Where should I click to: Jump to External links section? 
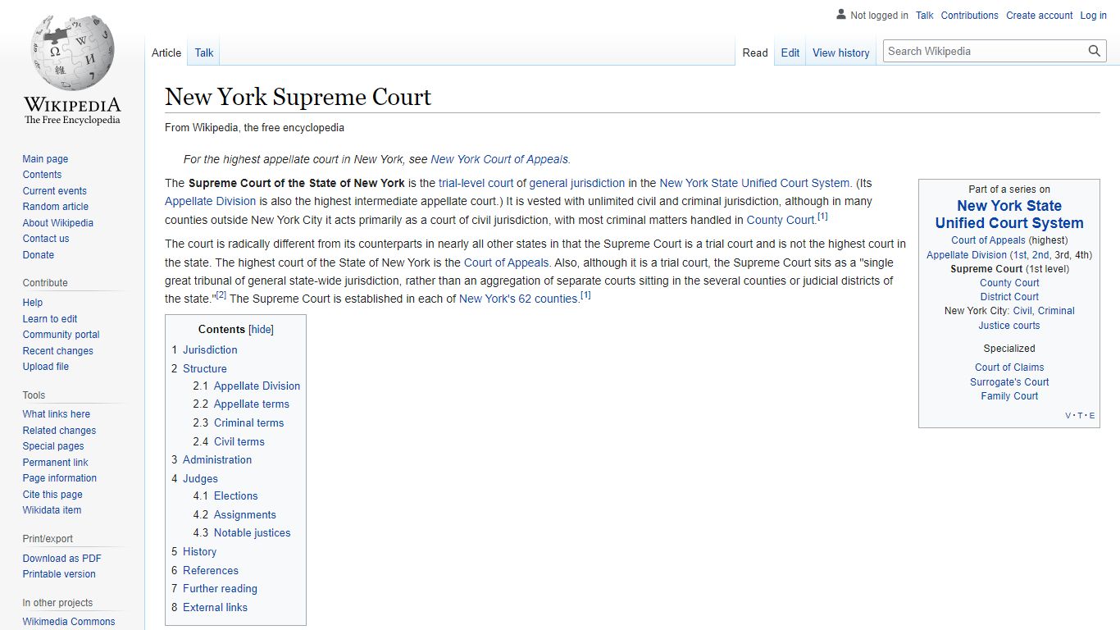click(x=215, y=607)
